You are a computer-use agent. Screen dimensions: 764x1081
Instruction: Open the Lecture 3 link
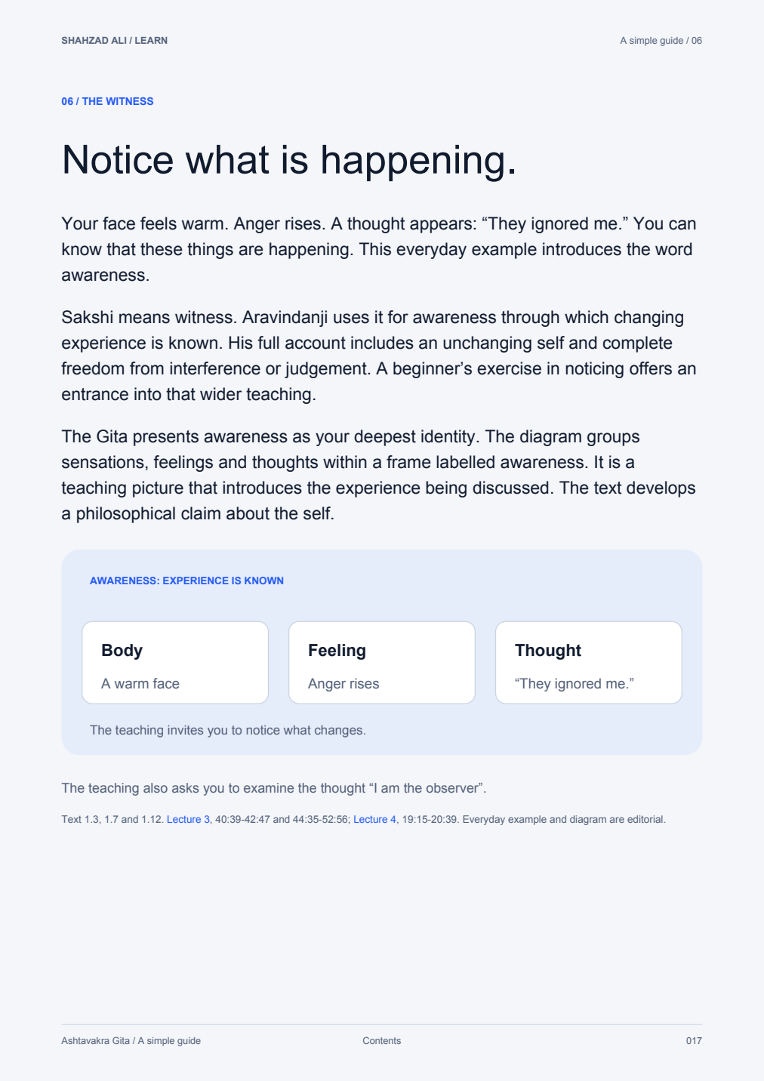point(188,819)
